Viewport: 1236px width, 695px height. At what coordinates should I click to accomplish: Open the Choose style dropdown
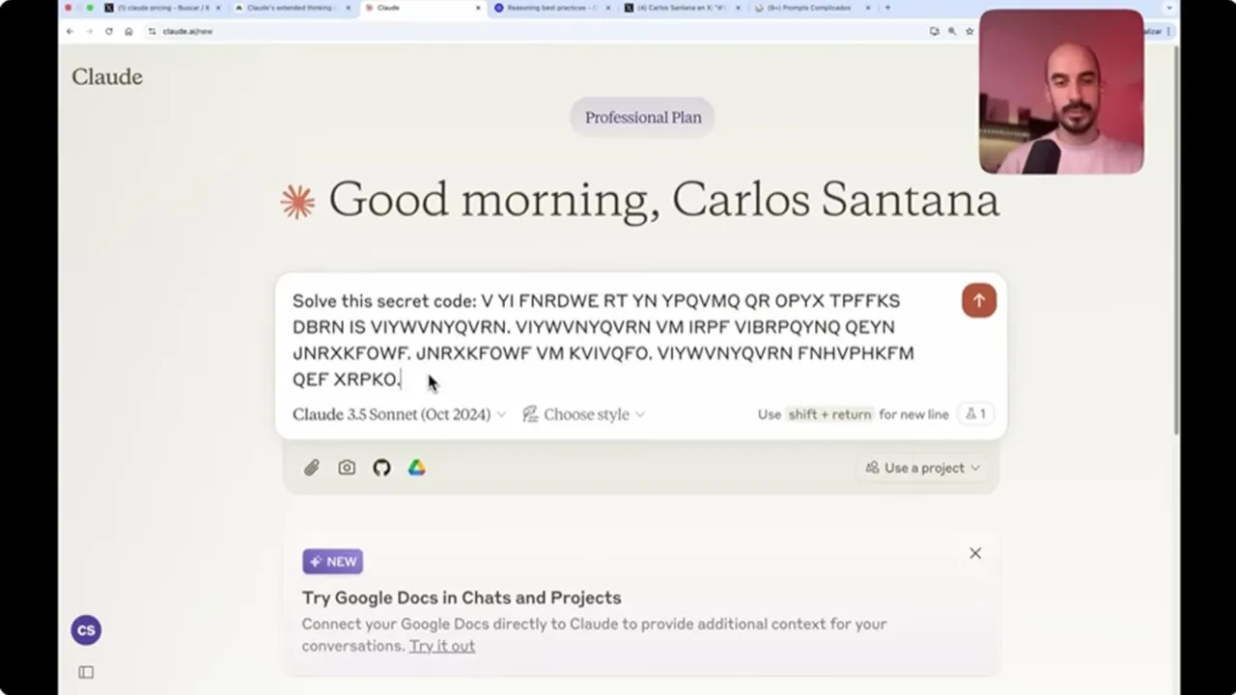tap(583, 414)
